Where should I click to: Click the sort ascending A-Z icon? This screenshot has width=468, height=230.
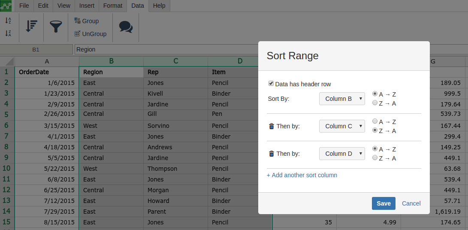pos(8,20)
